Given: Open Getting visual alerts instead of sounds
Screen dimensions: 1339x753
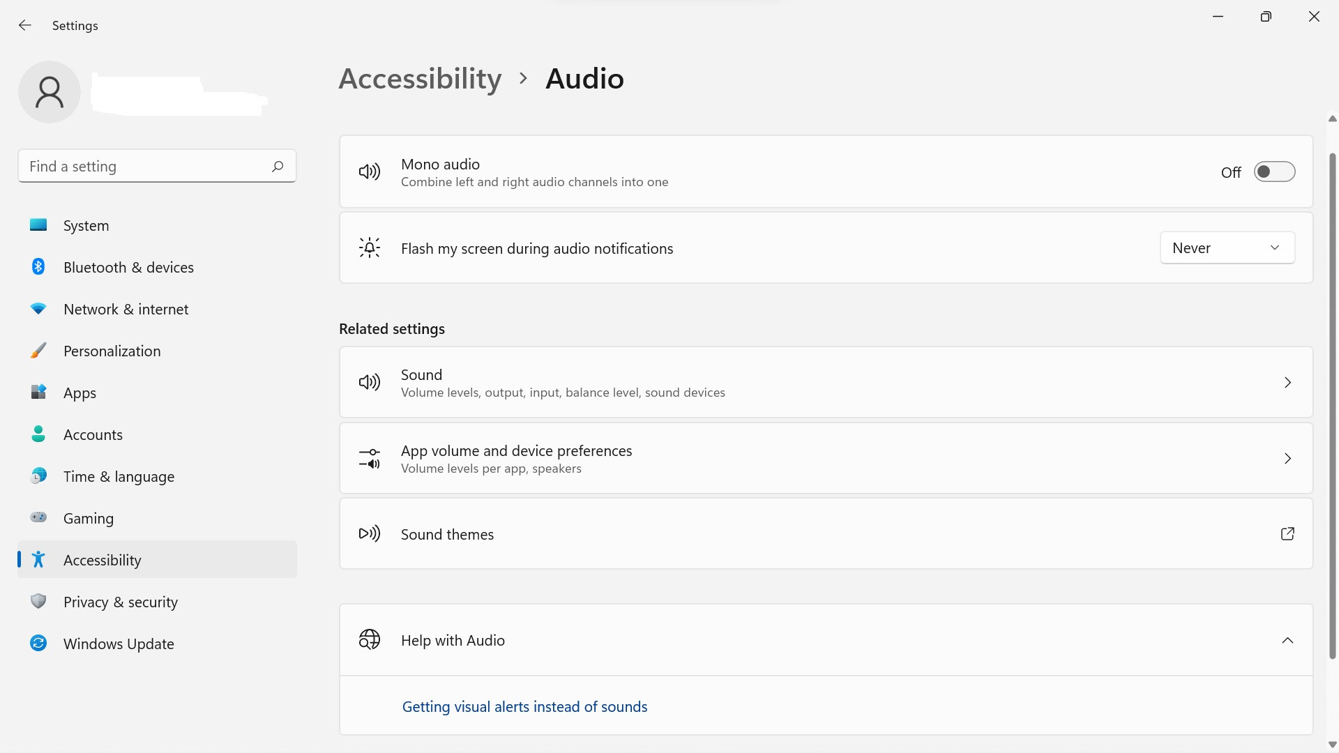Looking at the screenshot, I should (x=524, y=706).
